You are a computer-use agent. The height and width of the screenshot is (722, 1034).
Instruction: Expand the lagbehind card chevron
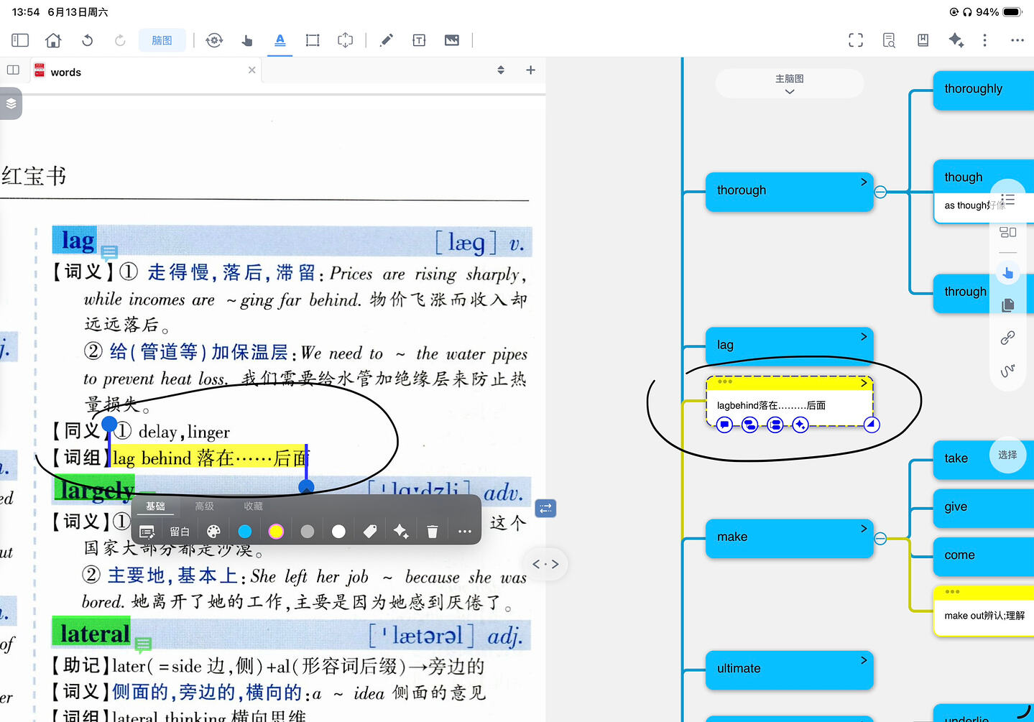point(864,383)
